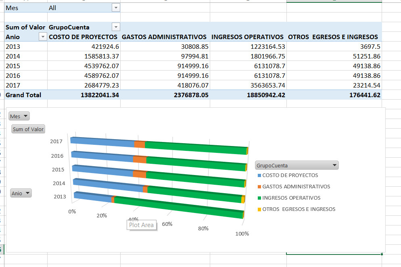Viewport: 401px width, 267px height.
Task: Click the INGRESOS OPERATIVOS column header
Action: pyautogui.click(x=247, y=37)
